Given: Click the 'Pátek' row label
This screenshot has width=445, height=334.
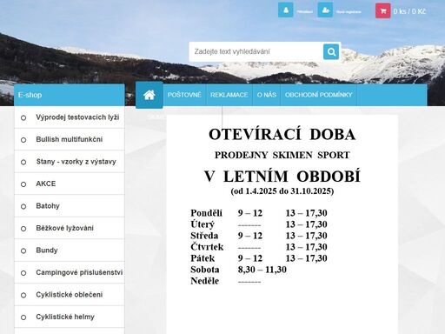Looking at the screenshot, I should (x=203, y=258).
